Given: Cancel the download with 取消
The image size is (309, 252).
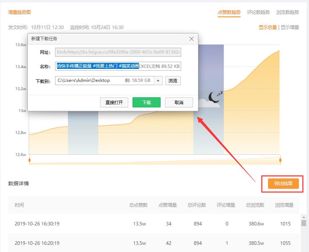Looking at the screenshot, I should pos(179,102).
